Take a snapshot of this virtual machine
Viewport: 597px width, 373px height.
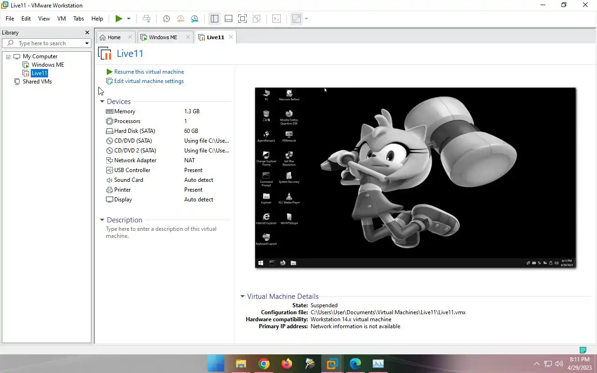coord(166,19)
